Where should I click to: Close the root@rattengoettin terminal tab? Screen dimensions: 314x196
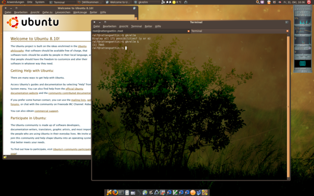pos(188,31)
